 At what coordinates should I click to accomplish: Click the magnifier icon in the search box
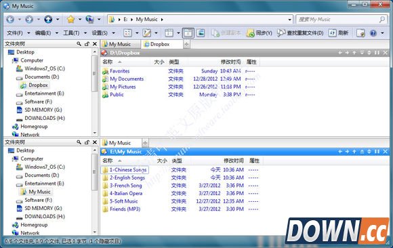pos(382,19)
